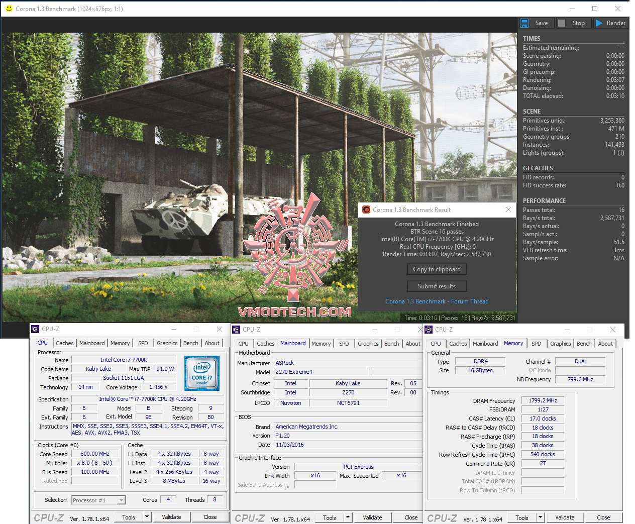Open the Bench tab in middle CPU-Z
The width and height of the screenshot is (635, 524).
click(x=392, y=344)
